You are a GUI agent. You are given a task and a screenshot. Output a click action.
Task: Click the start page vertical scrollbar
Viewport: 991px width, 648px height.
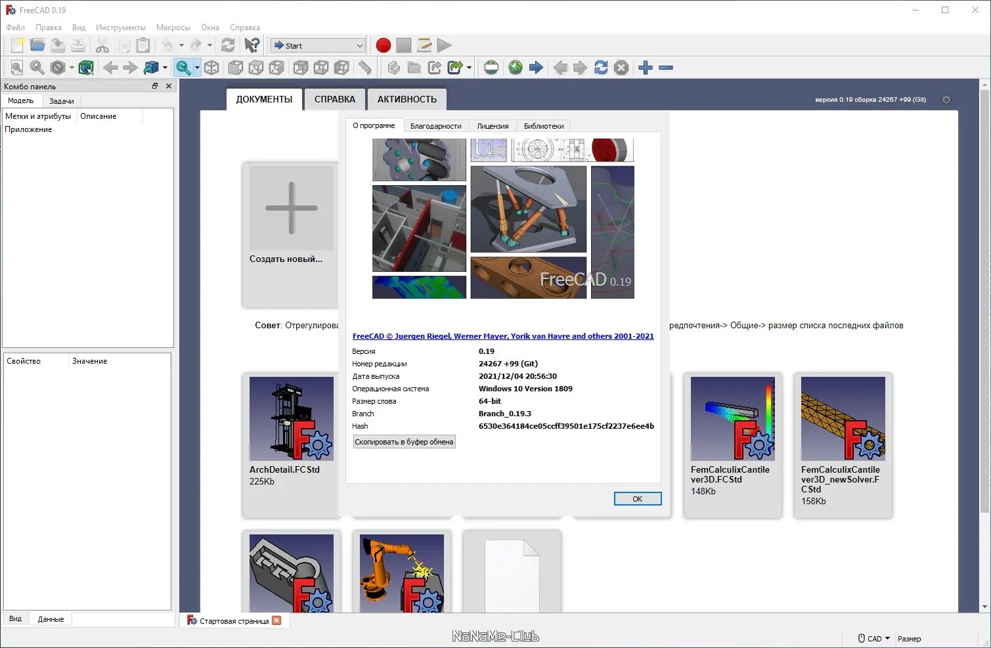984,346
